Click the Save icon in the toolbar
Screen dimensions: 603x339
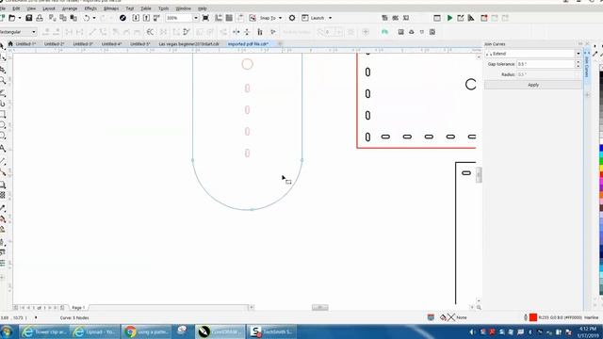pyautogui.click(x=29, y=18)
